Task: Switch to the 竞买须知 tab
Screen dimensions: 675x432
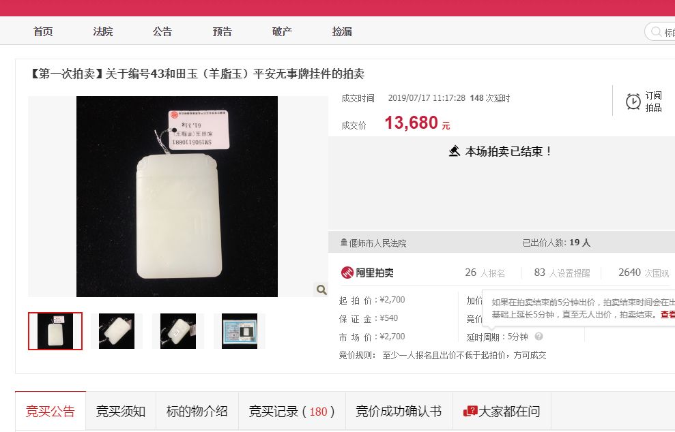Action: click(x=121, y=412)
